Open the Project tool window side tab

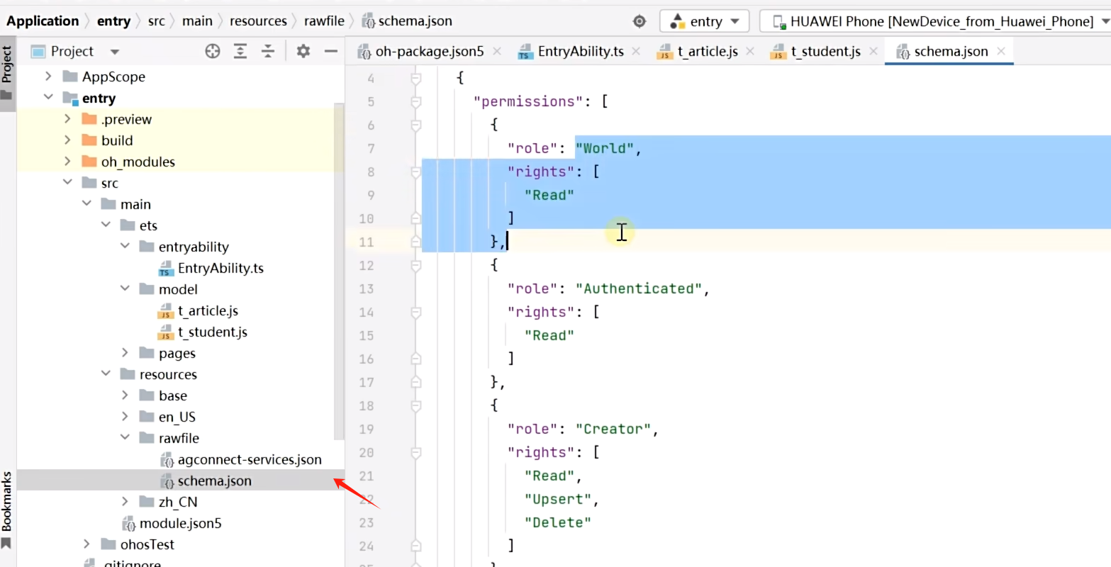[x=7, y=72]
